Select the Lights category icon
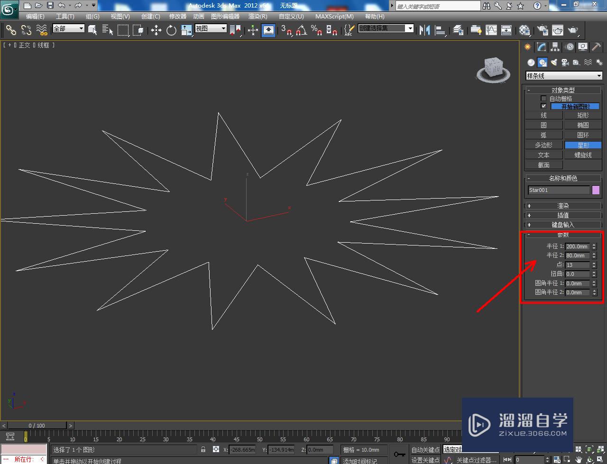 pos(553,62)
